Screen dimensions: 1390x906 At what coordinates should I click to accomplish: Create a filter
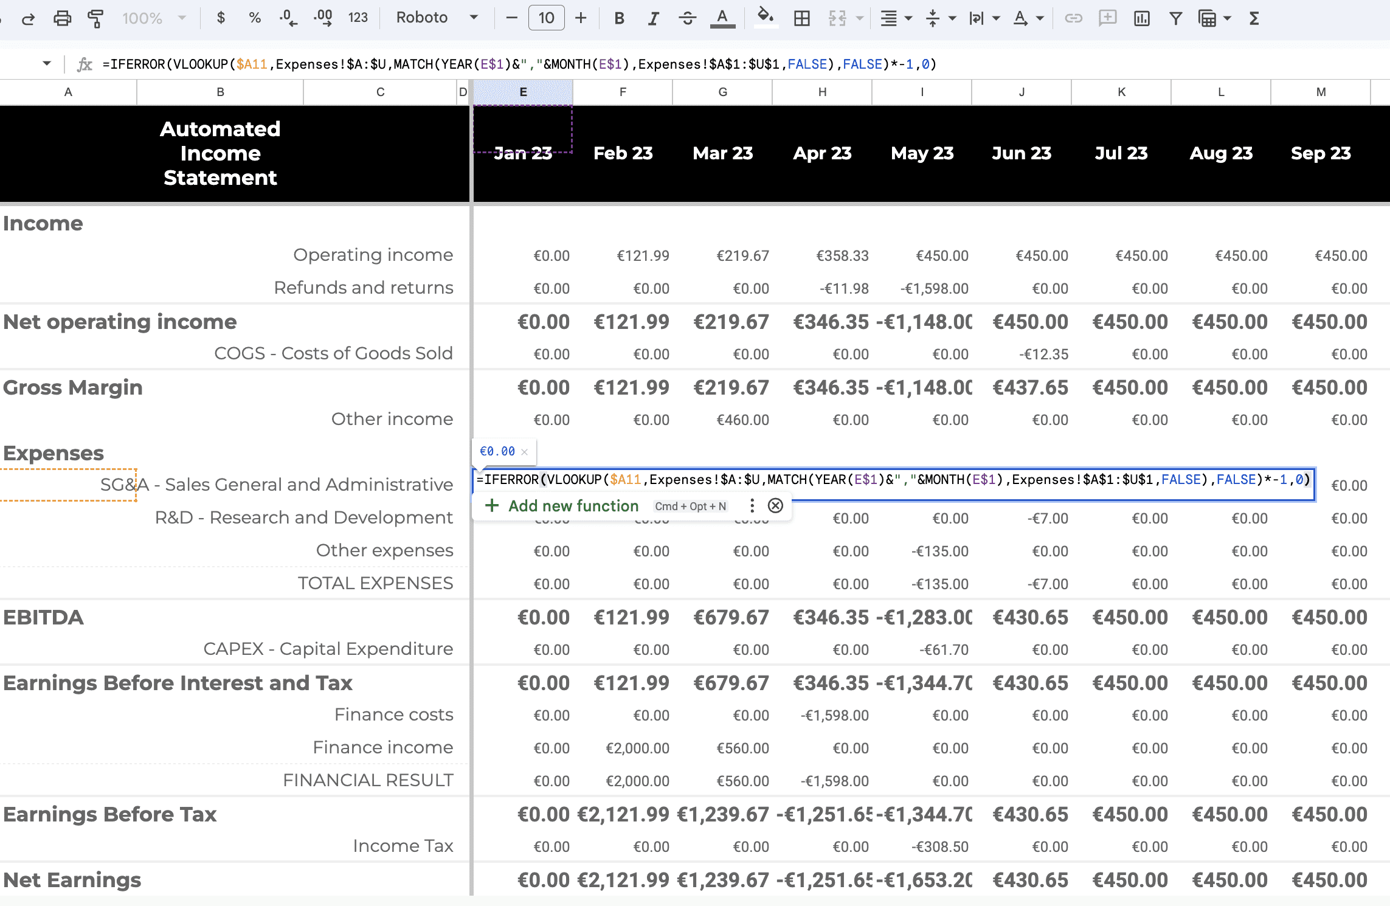[1175, 18]
